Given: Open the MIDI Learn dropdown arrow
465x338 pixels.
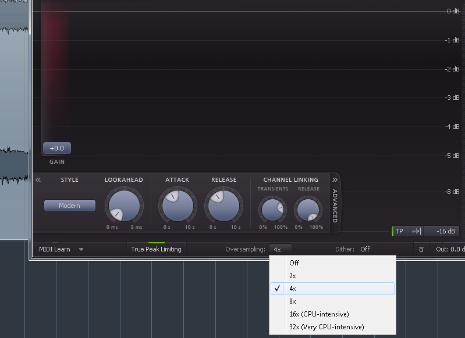Looking at the screenshot, I should click(x=81, y=249).
